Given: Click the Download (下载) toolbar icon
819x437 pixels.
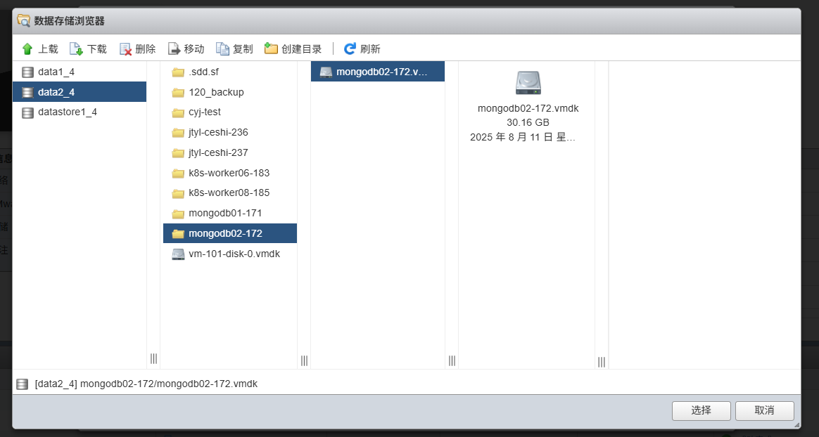Looking at the screenshot, I should [76, 49].
